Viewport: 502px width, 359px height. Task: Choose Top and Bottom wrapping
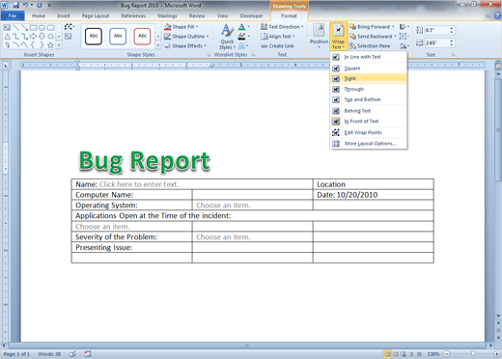(x=369, y=99)
